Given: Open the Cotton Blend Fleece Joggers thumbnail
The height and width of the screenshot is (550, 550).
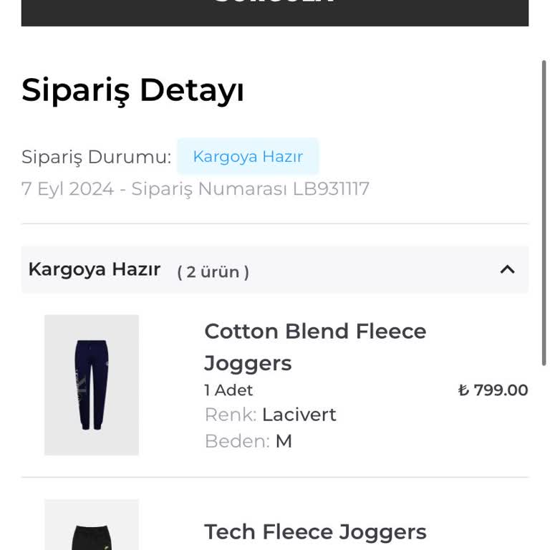Looking at the screenshot, I should (92, 385).
